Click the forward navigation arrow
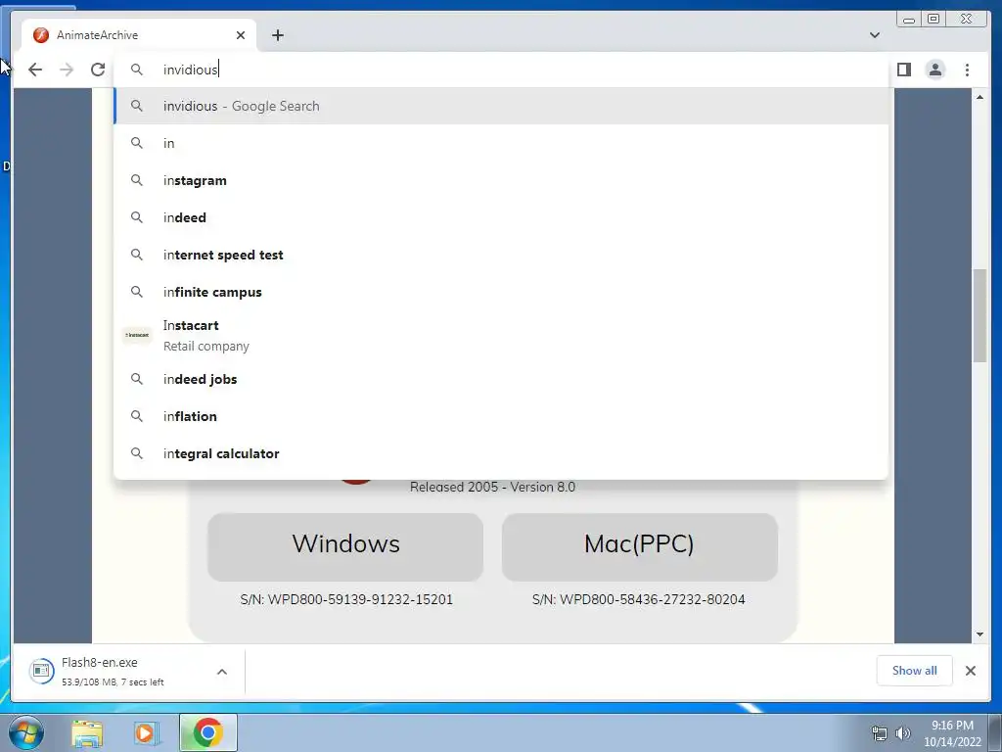The height and width of the screenshot is (752, 1002). pos(67,70)
